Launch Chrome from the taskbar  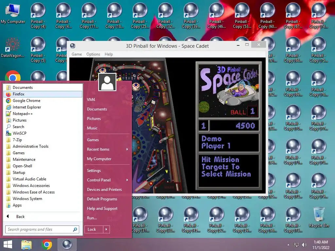point(47,244)
